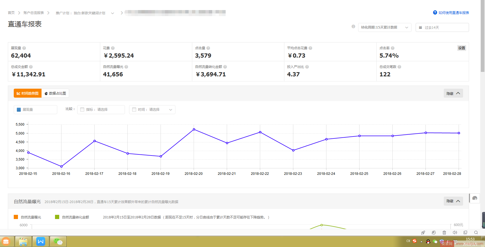Screen dimensions: 485x247
Task: Click the 设置 button in metrics panel
Action: click(462, 48)
